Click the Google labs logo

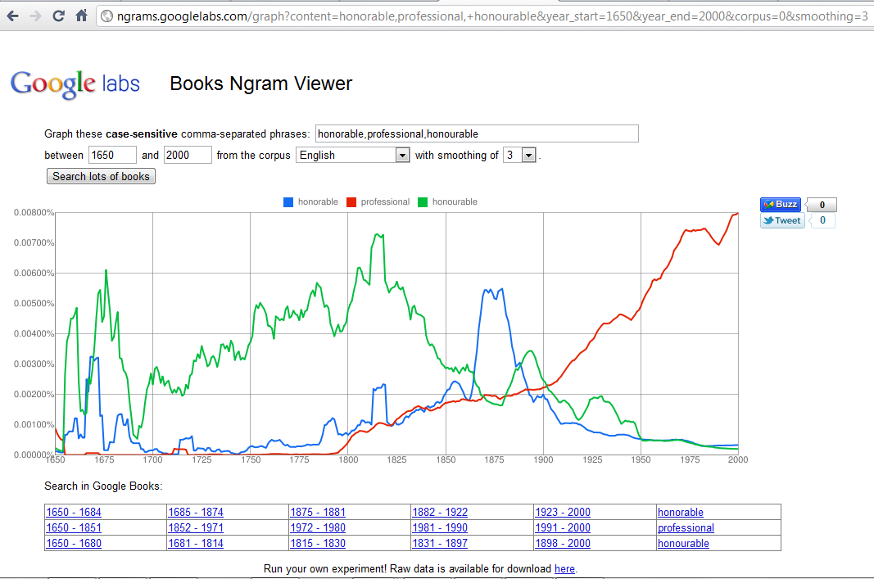(75, 84)
